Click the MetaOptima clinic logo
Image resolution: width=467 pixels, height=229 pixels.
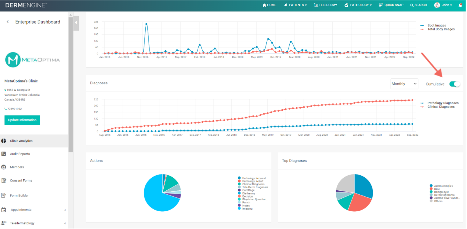[x=32, y=60]
